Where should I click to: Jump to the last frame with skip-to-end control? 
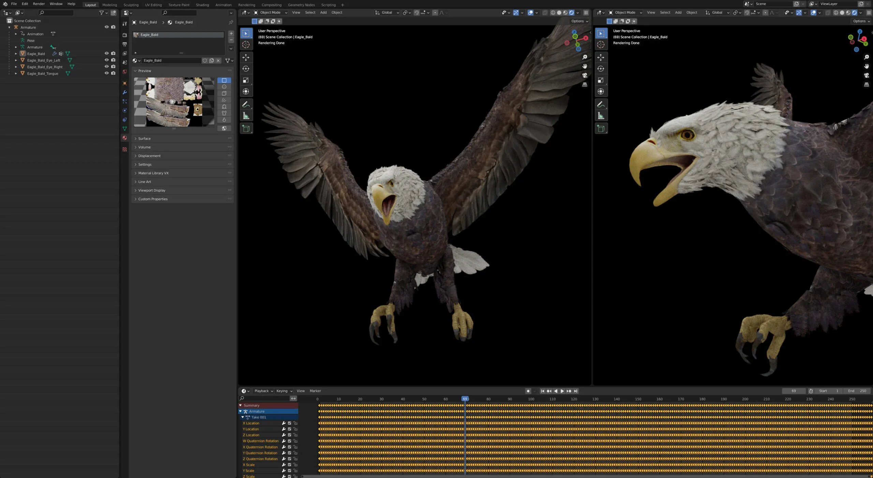[576, 391]
